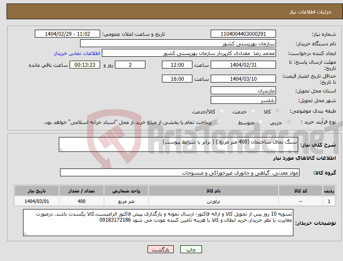This screenshot has height=261, width=343.
Task: Click the گروه کالا goods group field
Action: coord(180,172)
